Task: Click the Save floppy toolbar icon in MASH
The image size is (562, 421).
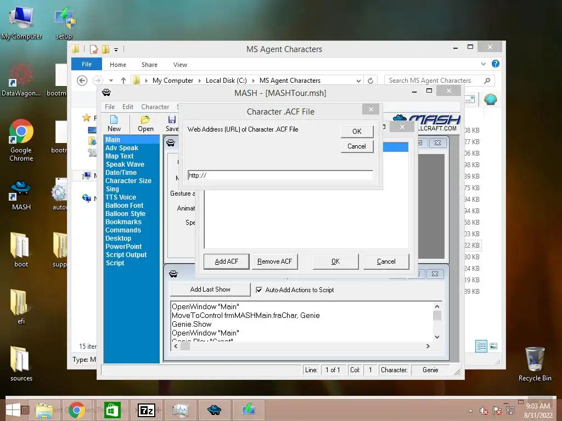Action: [172, 123]
